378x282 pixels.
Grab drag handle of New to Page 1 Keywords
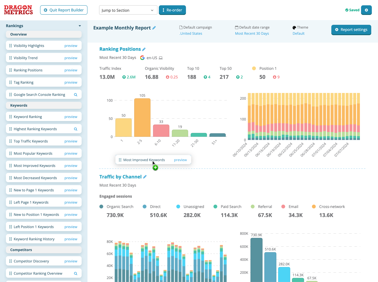coord(10,190)
